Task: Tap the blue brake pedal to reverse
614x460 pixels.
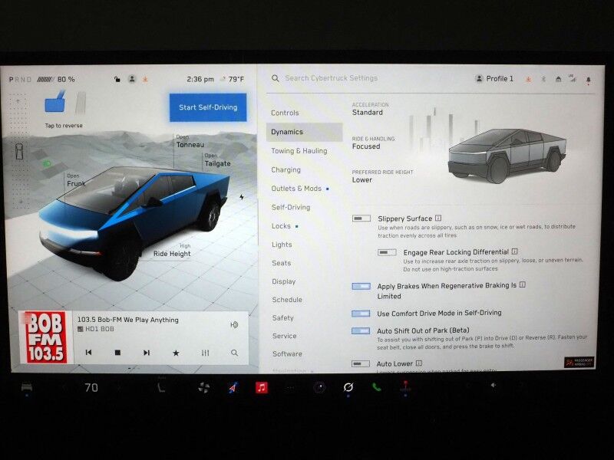Action: (x=55, y=102)
